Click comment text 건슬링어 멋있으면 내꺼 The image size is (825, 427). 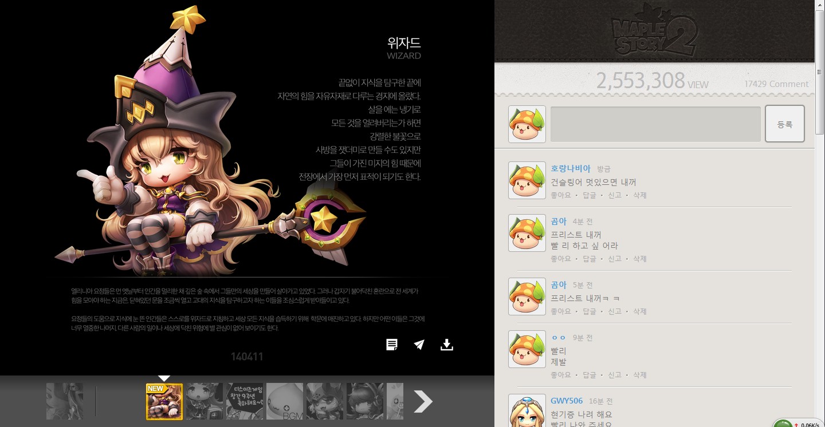tap(594, 182)
